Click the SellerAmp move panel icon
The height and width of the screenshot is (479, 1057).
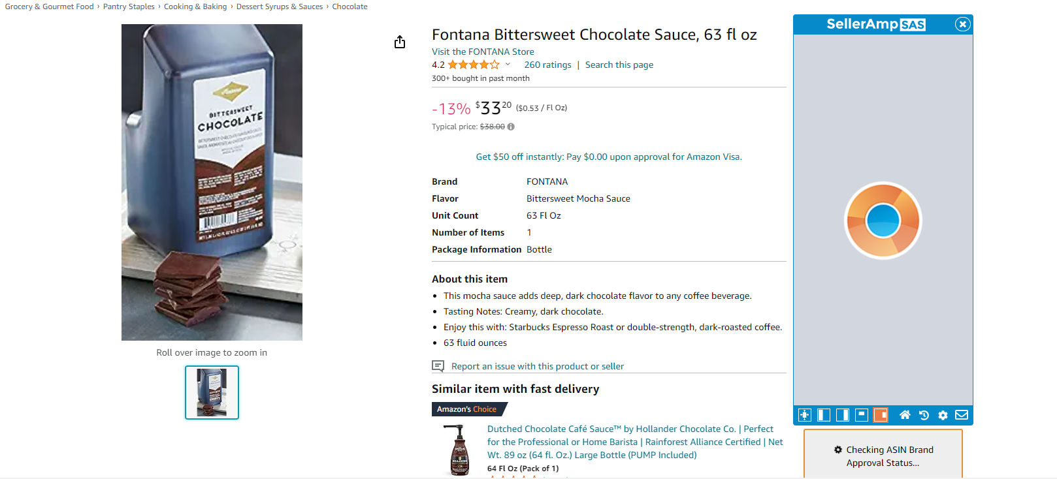[x=805, y=415]
